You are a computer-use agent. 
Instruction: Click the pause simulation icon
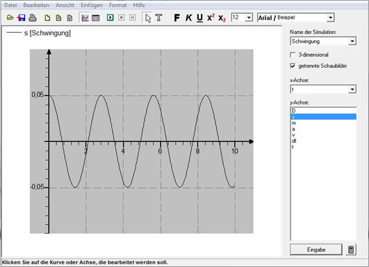[x=133, y=17]
